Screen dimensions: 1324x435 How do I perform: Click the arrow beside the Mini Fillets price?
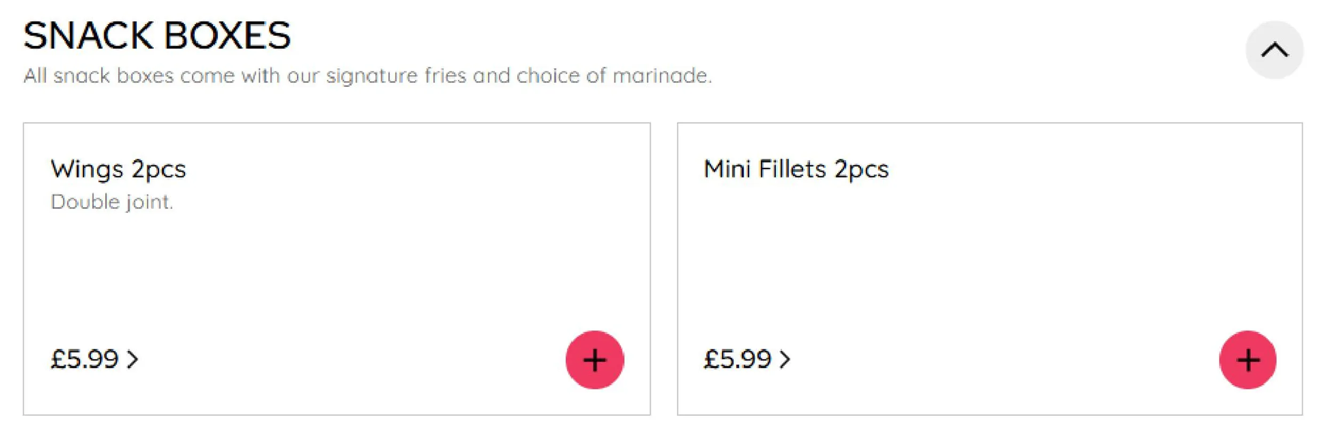click(785, 359)
